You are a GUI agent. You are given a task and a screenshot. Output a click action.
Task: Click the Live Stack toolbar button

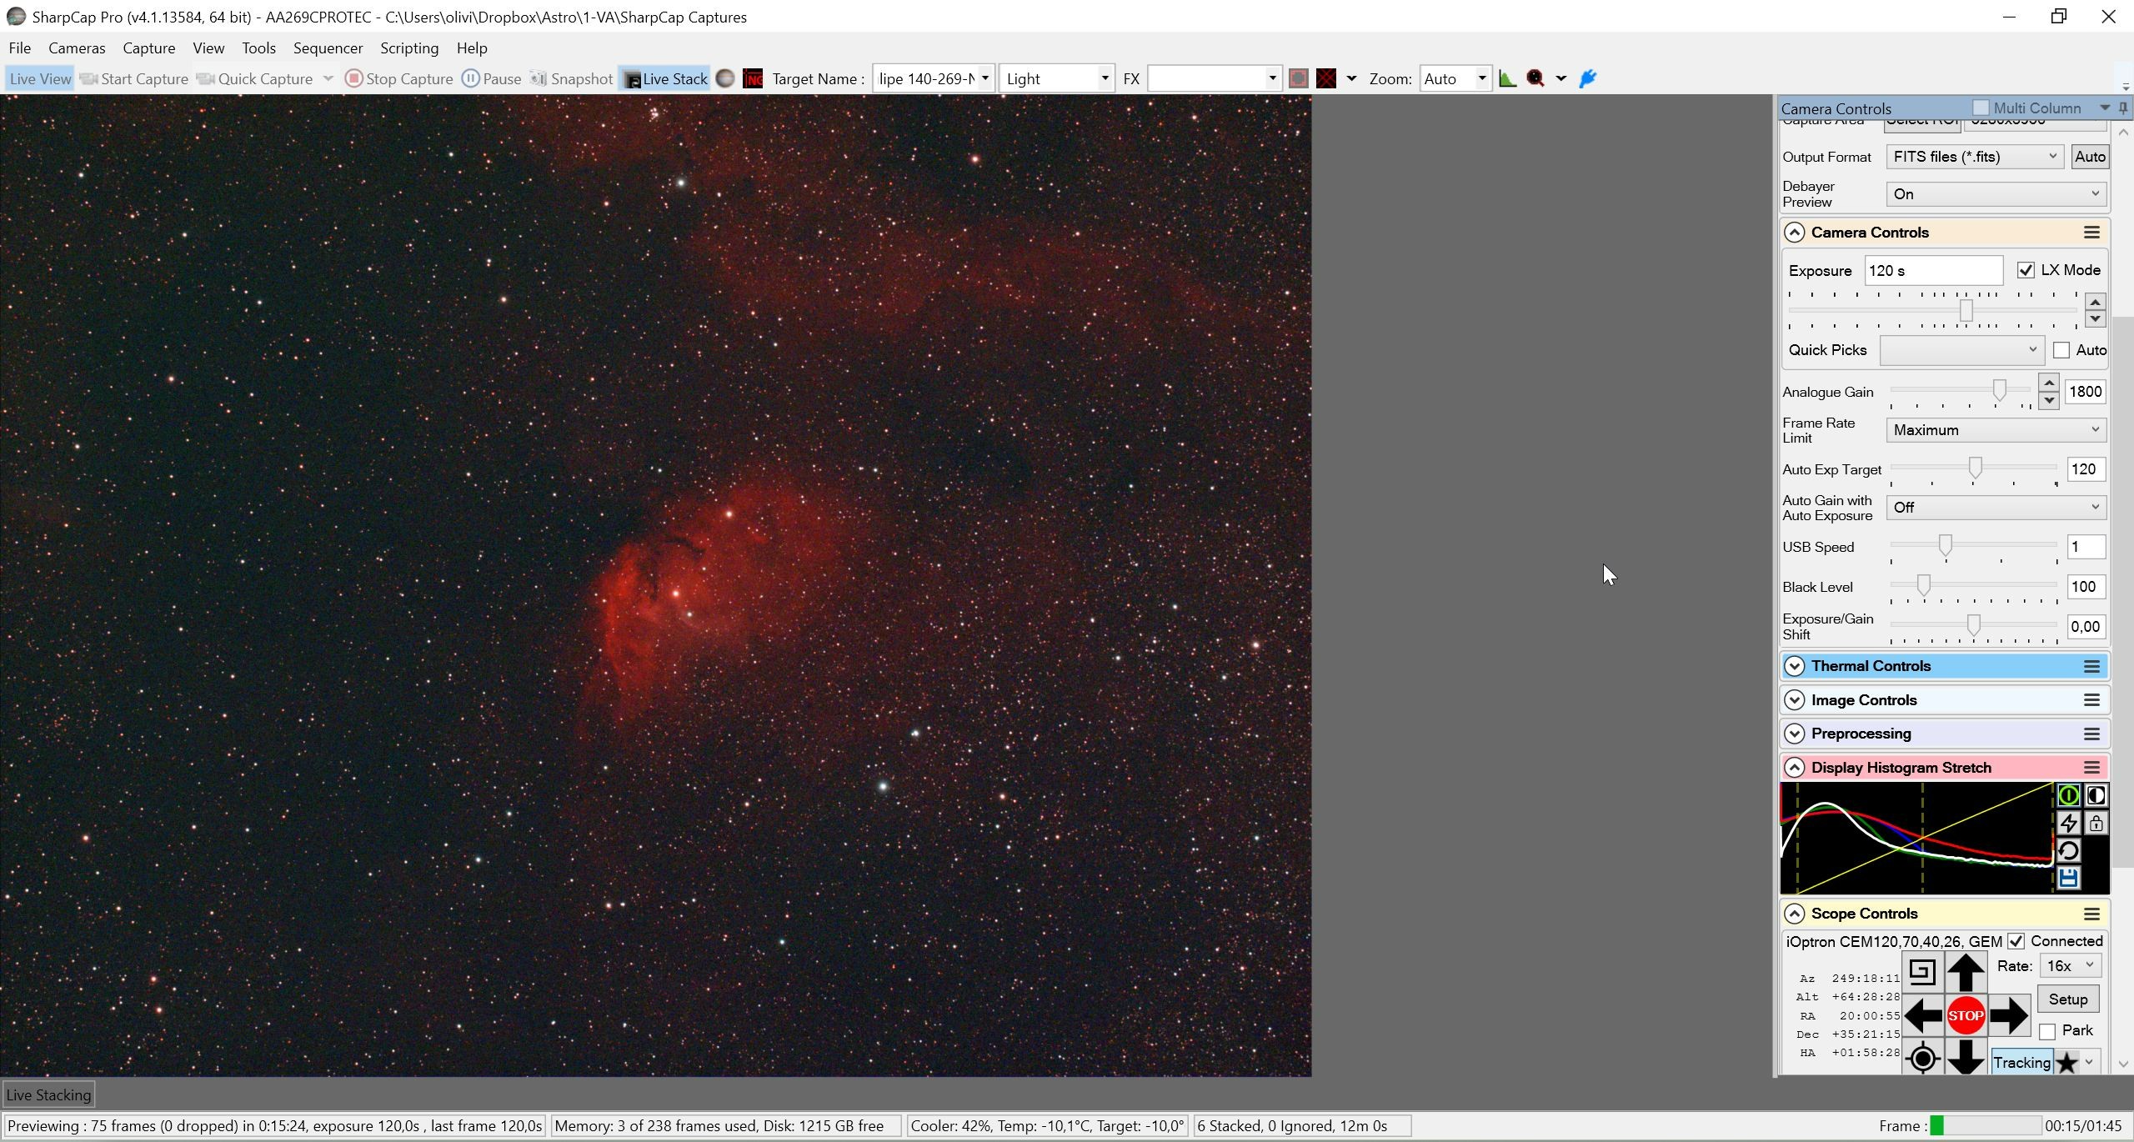[x=665, y=78]
